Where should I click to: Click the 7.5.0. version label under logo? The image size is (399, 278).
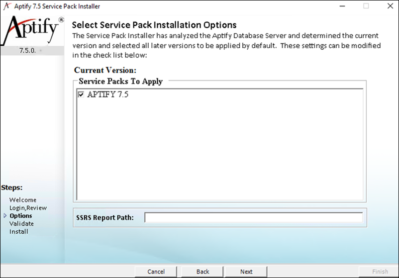[x=27, y=51]
